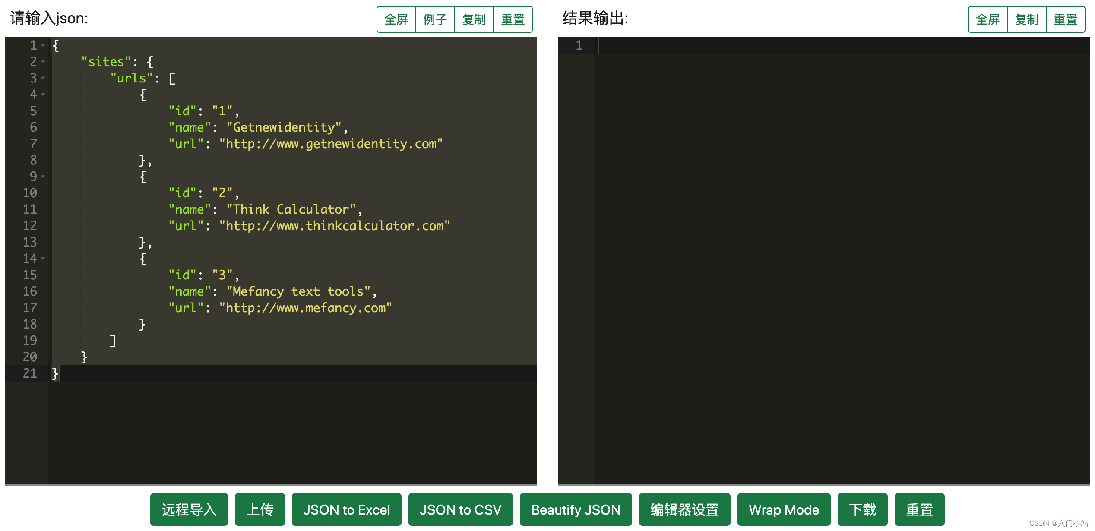Collapse the "sites" object on line 2
Screen dimensions: 1095x531
coord(43,62)
